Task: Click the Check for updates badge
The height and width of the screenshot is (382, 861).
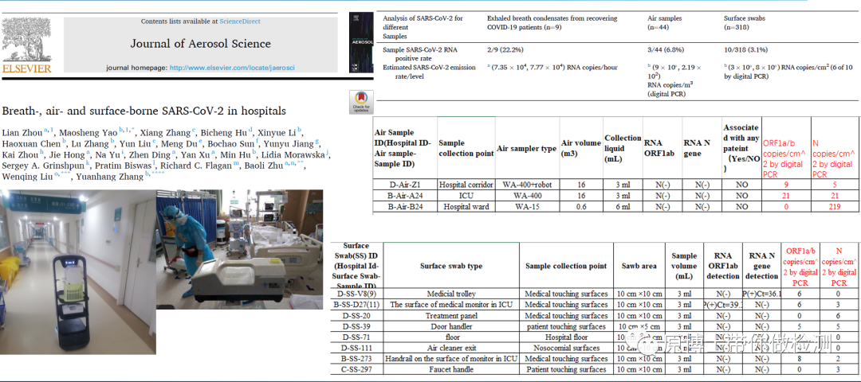Action: pos(361,102)
